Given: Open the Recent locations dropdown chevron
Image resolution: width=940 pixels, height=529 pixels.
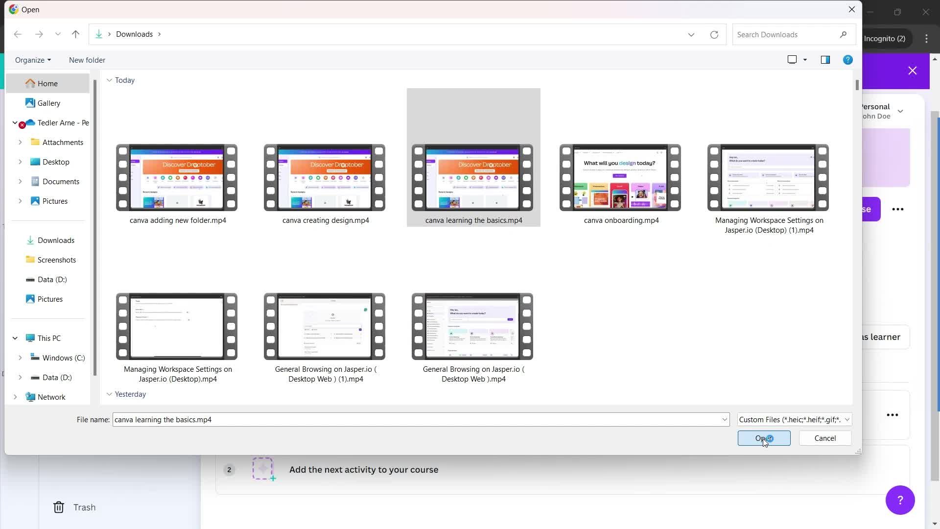Looking at the screenshot, I should 58,34.
